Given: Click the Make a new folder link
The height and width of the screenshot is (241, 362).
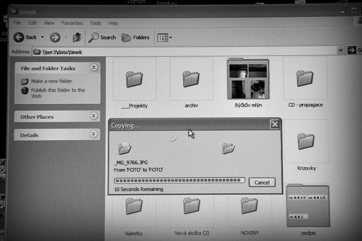Looking at the screenshot, I should (x=51, y=81).
